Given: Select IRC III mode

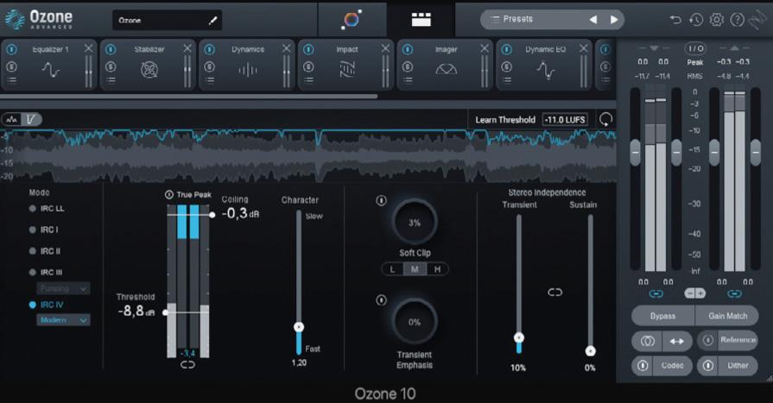Looking at the screenshot, I should click(46, 273).
